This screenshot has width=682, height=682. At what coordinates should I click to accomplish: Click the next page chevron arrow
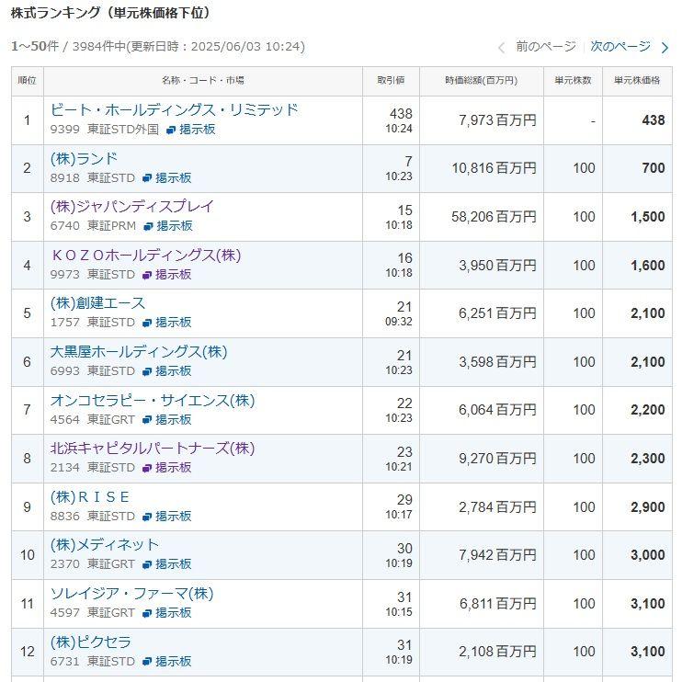(665, 47)
